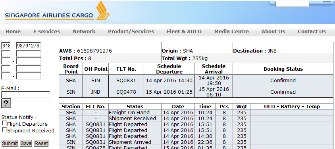Click the Save button
The image size is (335, 149).
coord(26,143)
